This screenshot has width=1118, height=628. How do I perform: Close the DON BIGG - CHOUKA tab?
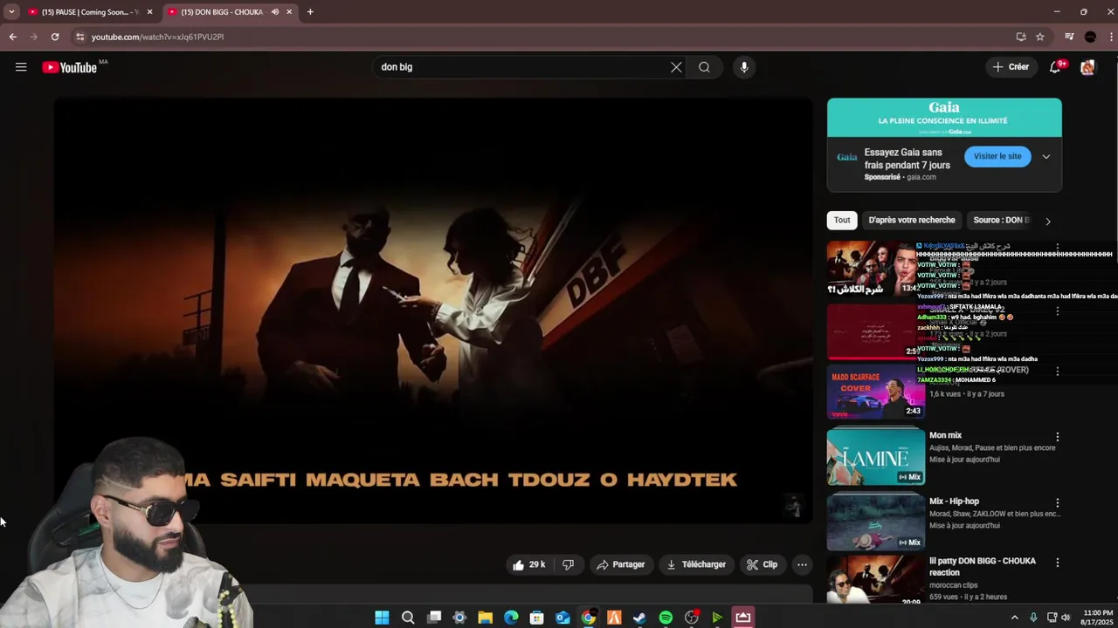pyautogui.click(x=289, y=12)
